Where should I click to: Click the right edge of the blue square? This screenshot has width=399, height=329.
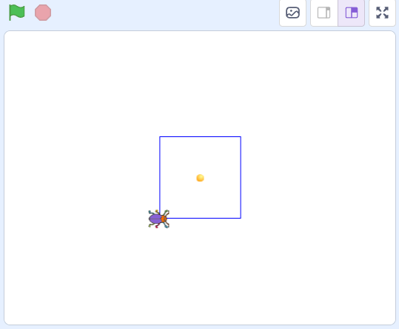click(x=241, y=178)
